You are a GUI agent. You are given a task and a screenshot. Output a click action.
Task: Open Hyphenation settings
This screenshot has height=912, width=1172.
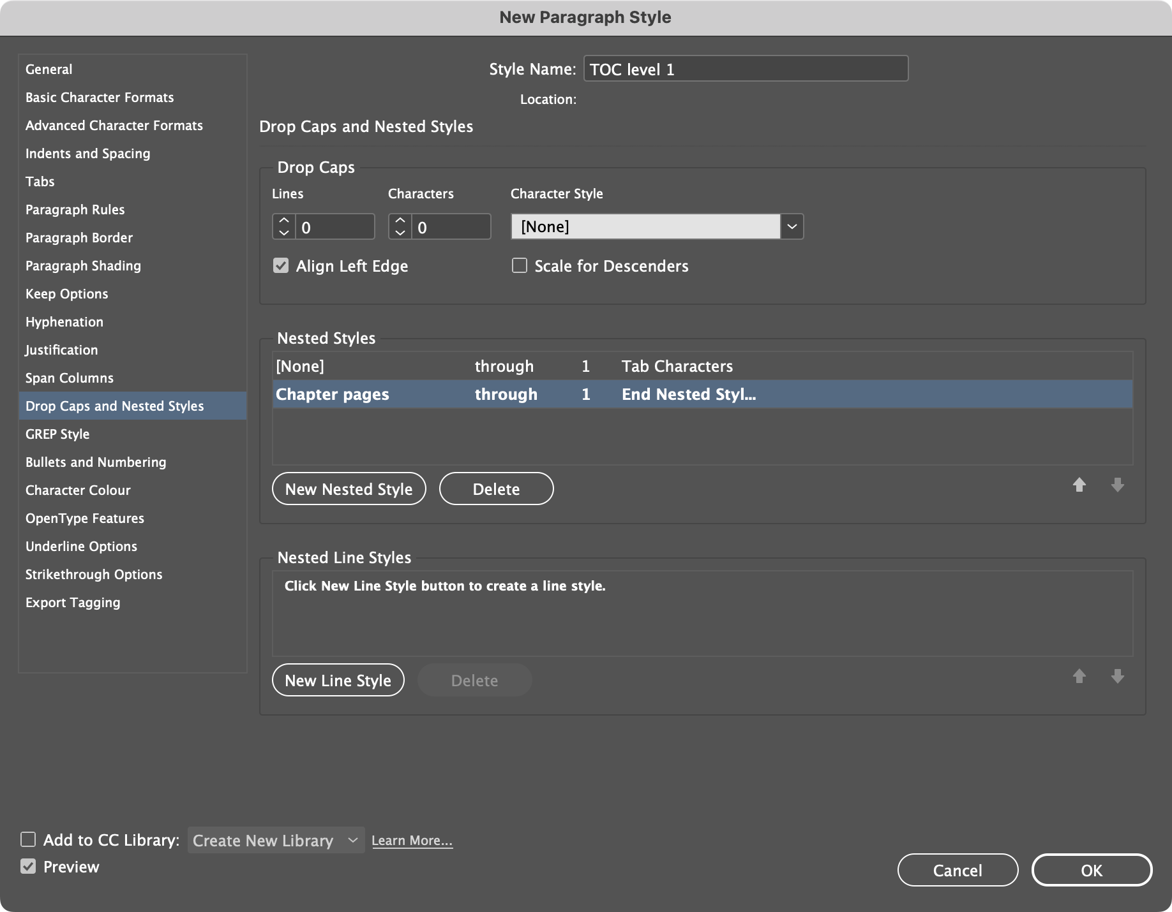tap(64, 321)
